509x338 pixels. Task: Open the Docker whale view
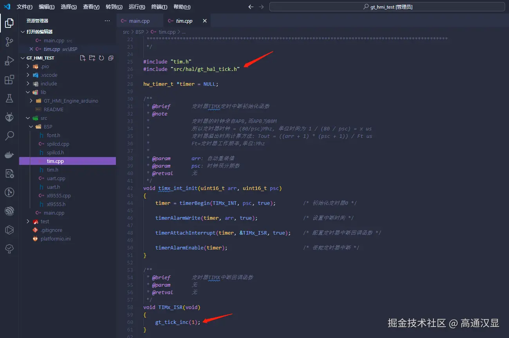point(9,155)
